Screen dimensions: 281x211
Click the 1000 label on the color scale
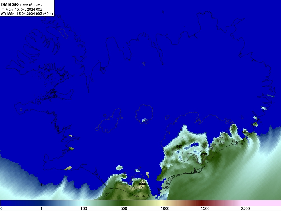pyautogui.click(x=165, y=208)
